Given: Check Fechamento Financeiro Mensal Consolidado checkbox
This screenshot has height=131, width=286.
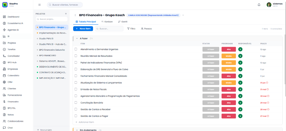Looking at the screenshot, I should pyautogui.click(x=76, y=76).
